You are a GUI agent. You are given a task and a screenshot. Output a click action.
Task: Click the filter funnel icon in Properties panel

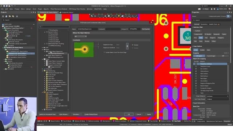point(228,16)
